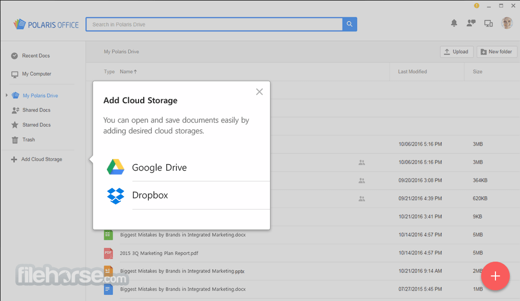Image resolution: width=520 pixels, height=301 pixels.
Task: Focus the Search in Polaris Drive field
Action: (x=214, y=24)
